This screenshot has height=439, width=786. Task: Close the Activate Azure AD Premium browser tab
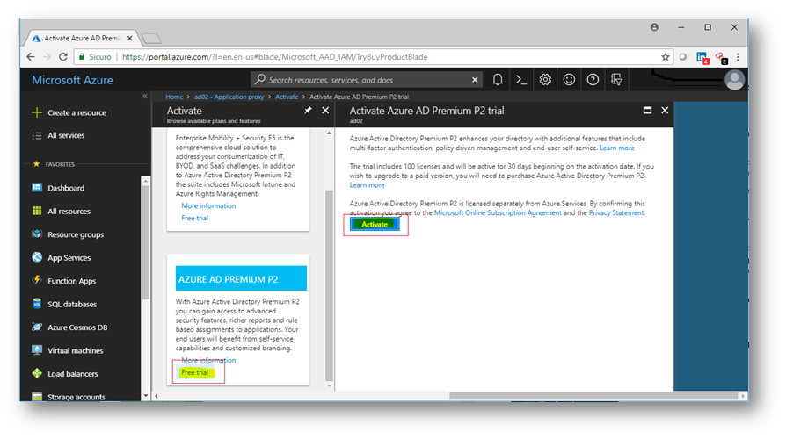(130, 38)
